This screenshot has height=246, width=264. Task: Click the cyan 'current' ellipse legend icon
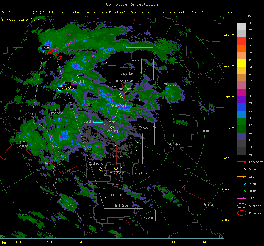coord(242,206)
